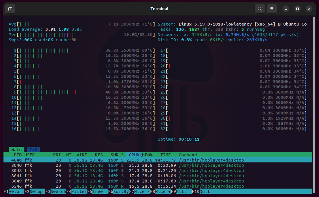Click F1 Help in the function bar
Image resolution: width=319 pixels, height=197 pixels.
[12, 191]
